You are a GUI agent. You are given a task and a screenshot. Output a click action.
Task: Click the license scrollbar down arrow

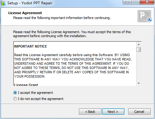[x=139, y=83]
